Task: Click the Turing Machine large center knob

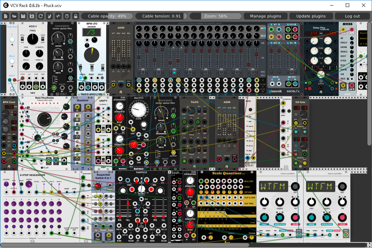Action: coord(44,119)
